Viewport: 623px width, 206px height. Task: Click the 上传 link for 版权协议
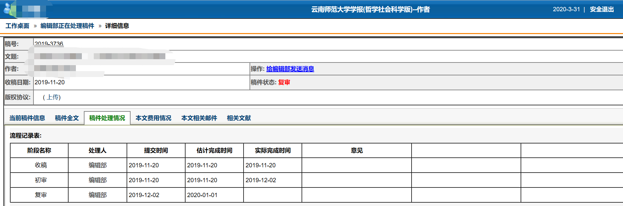pyautogui.click(x=53, y=97)
